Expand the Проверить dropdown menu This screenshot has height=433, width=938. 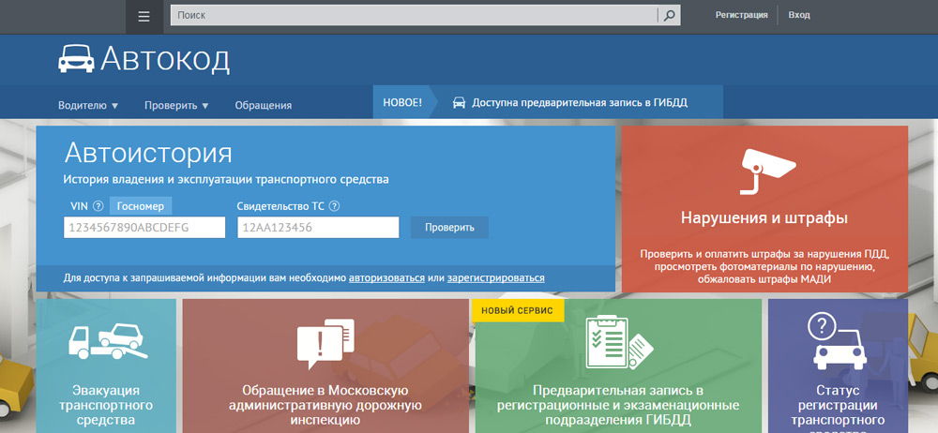coord(176,105)
